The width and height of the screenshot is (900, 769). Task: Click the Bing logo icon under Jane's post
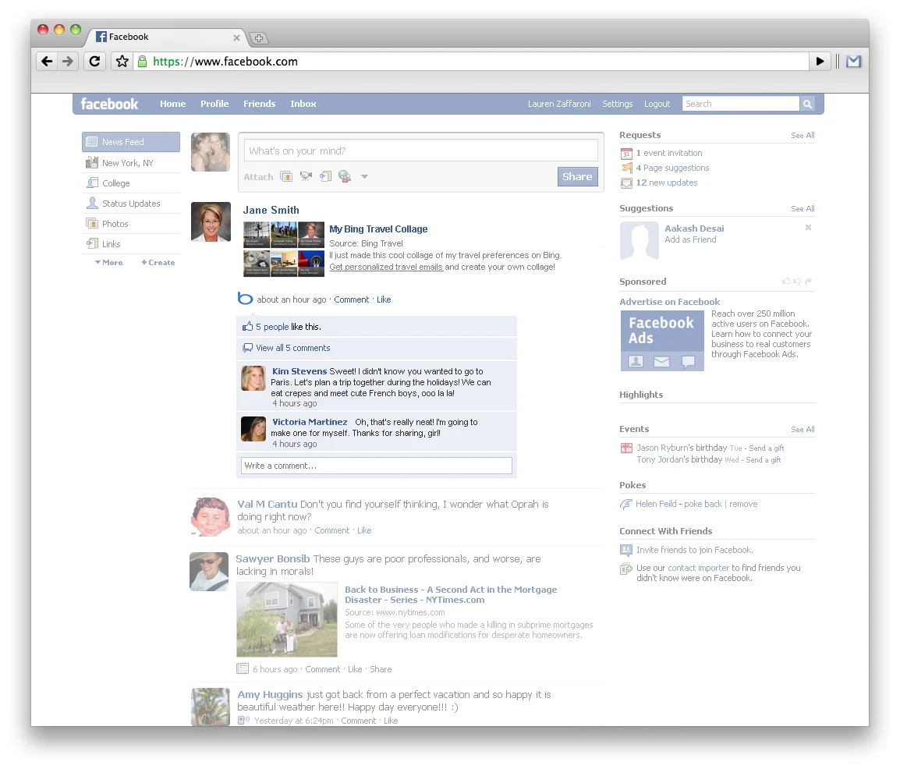click(x=245, y=299)
